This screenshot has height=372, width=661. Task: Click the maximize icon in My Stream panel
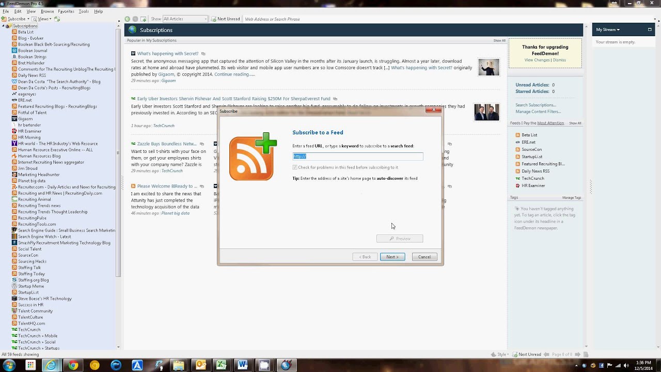coord(650,29)
